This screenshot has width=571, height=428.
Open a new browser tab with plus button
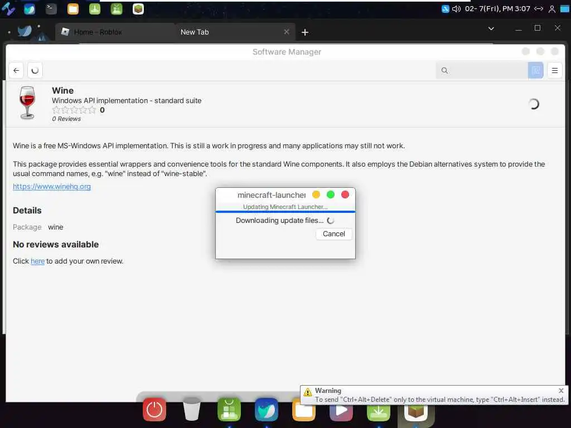pyautogui.click(x=305, y=32)
